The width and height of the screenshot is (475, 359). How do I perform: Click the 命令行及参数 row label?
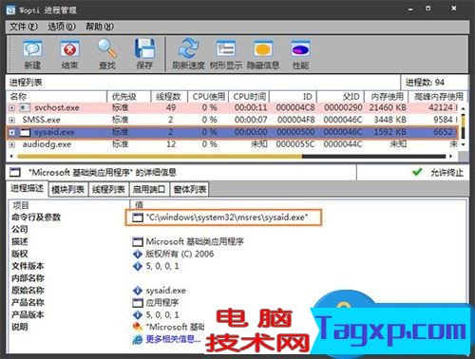pos(36,217)
